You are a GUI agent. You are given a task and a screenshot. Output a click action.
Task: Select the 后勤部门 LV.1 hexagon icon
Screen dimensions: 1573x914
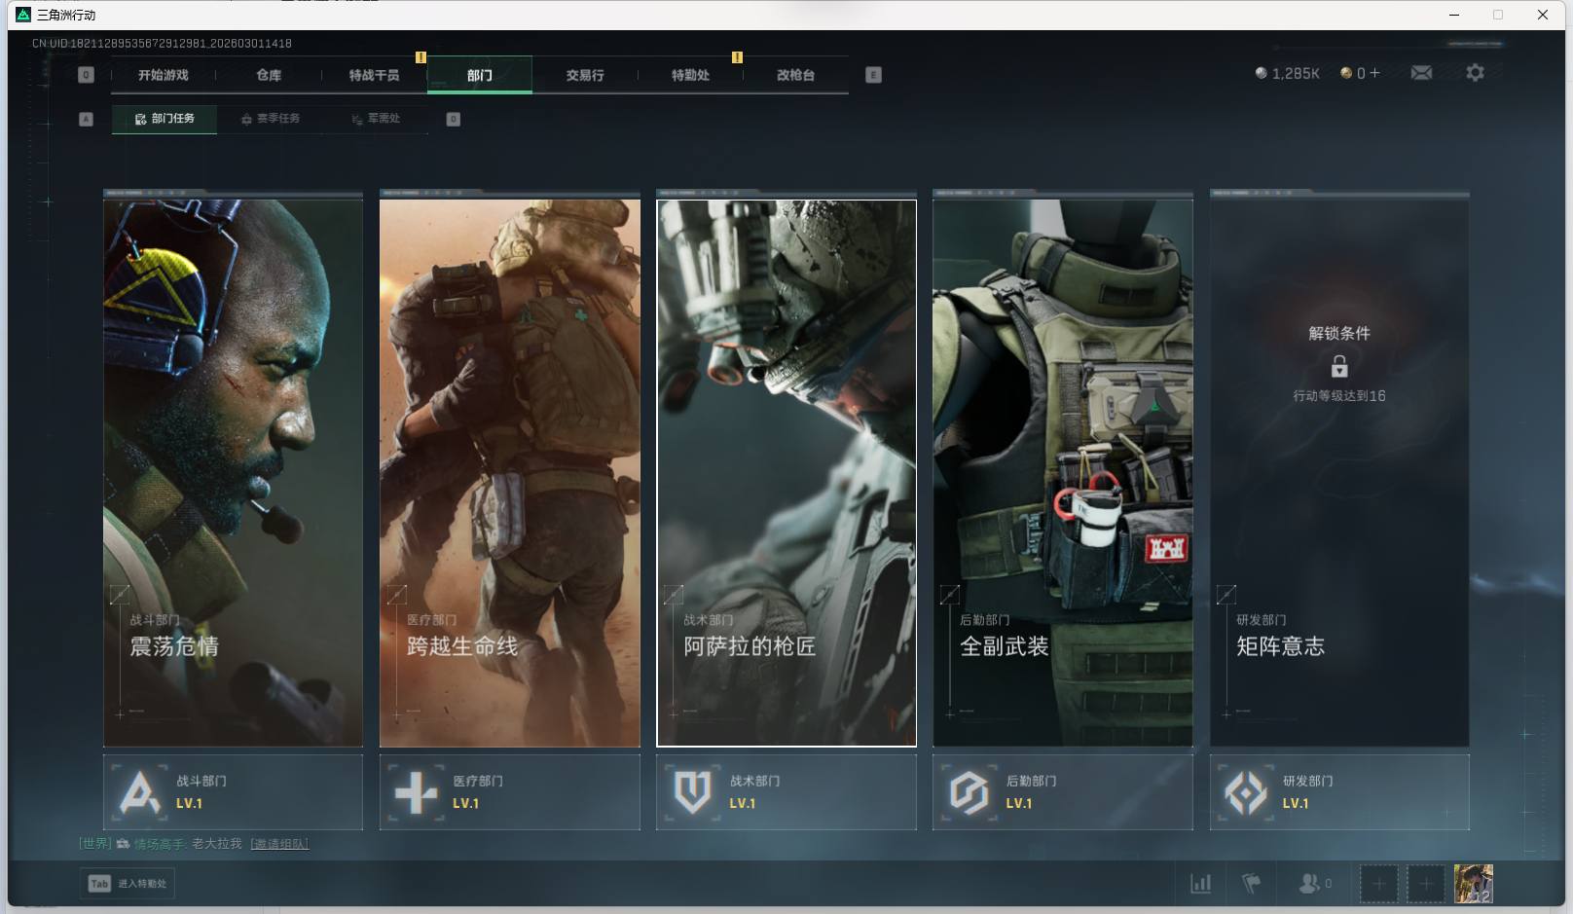point(969,792)
